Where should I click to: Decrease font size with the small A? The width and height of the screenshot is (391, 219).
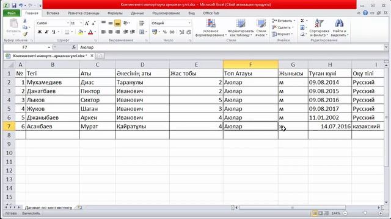click(93, 23)
